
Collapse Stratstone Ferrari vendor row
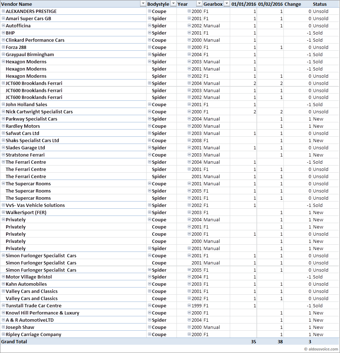[x=3, y=155]
